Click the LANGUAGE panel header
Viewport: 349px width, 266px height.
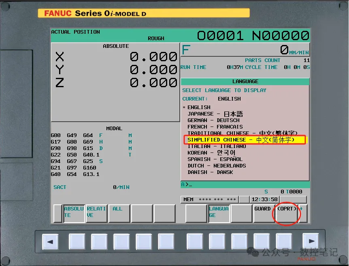point(245,82)
